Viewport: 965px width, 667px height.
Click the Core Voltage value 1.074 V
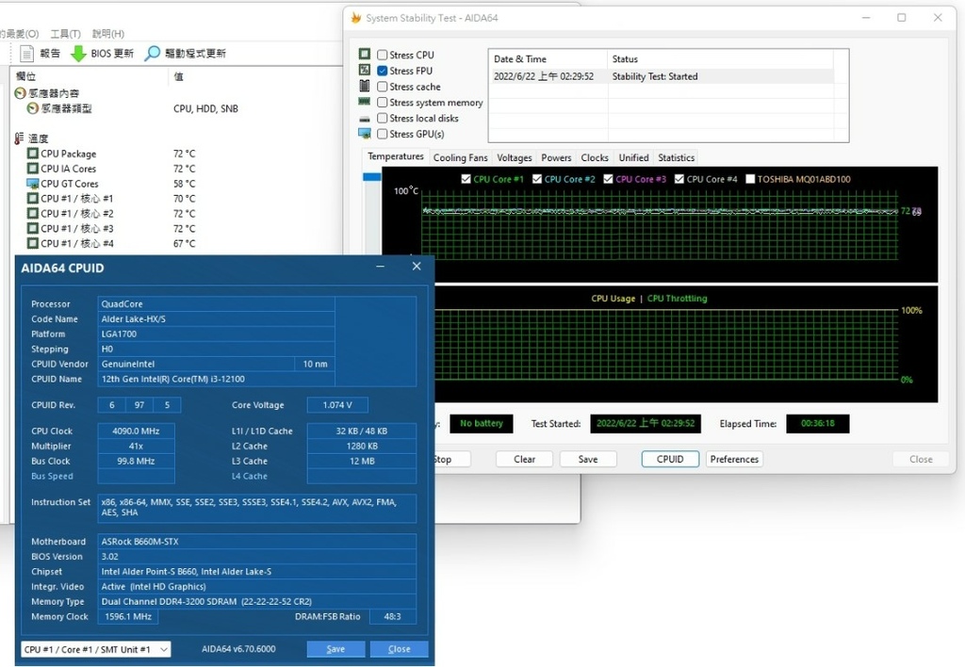337,405
